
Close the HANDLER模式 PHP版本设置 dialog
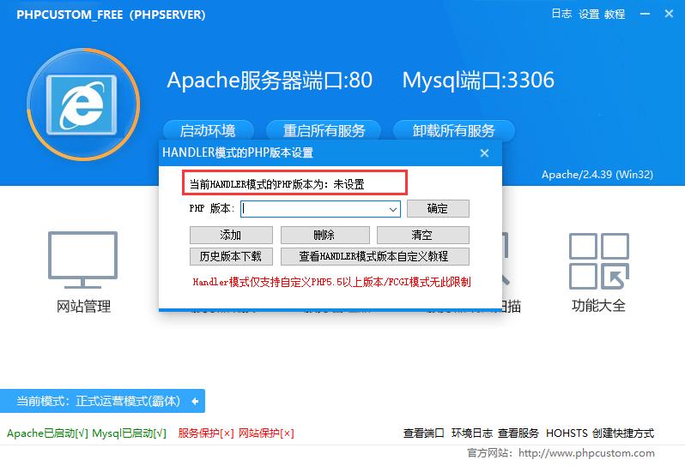click(x=484, y=153)
